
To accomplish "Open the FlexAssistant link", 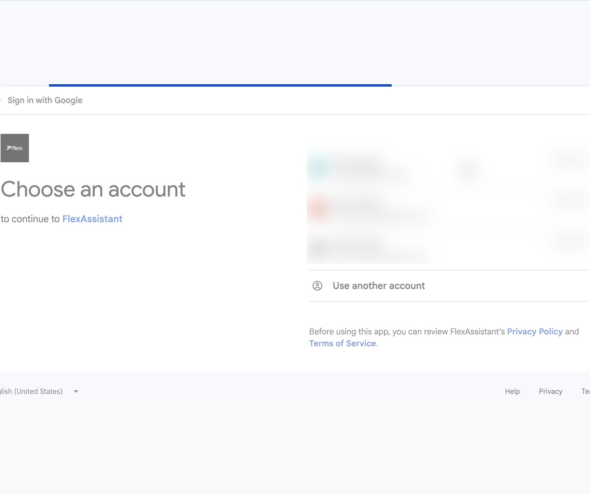I will coord(92,219).
